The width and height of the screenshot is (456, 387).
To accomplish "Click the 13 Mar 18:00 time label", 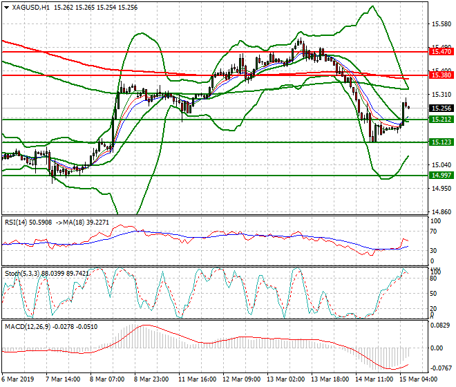I will [x=330, y=379].
